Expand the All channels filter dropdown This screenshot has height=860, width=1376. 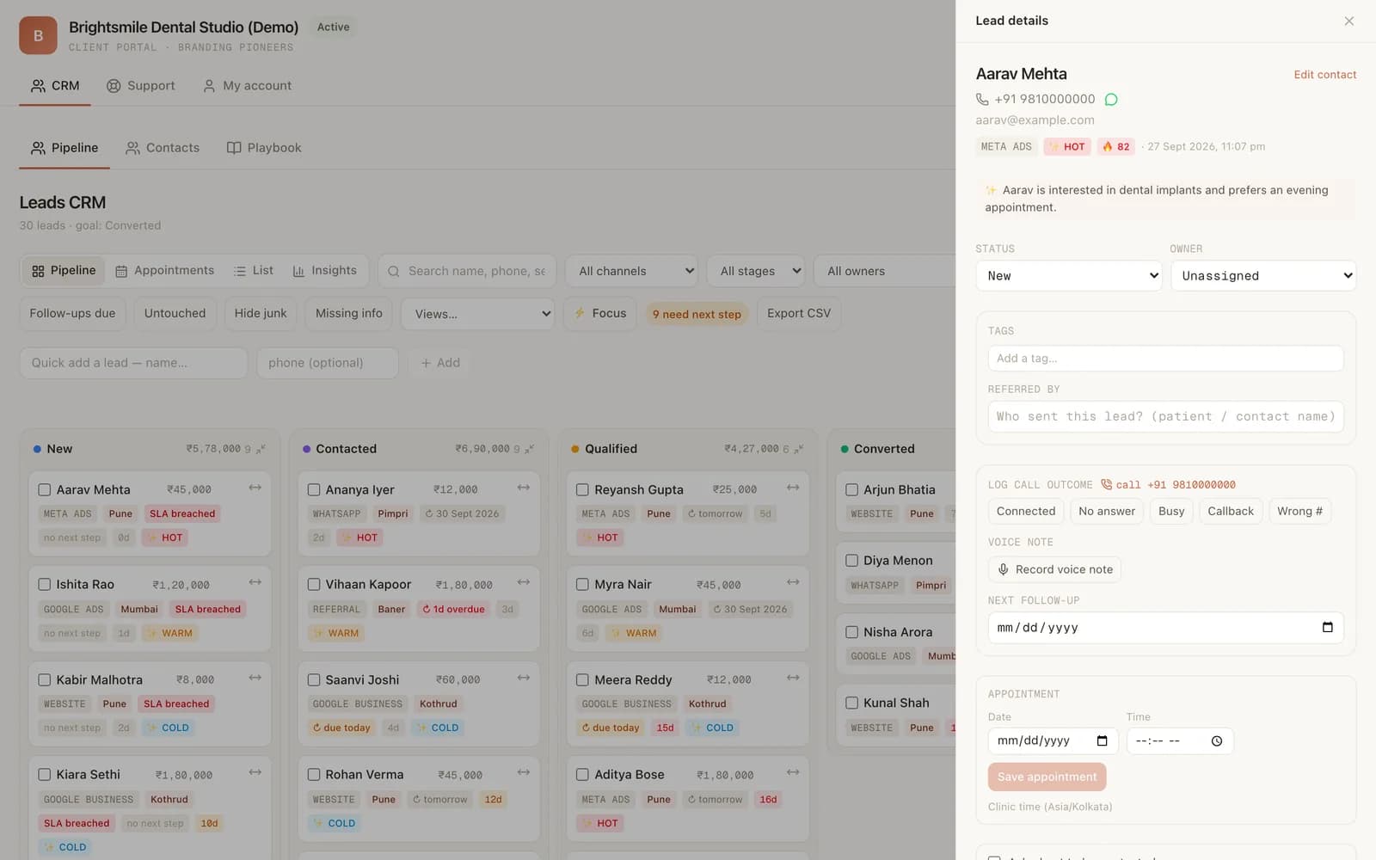click(631, 271)
